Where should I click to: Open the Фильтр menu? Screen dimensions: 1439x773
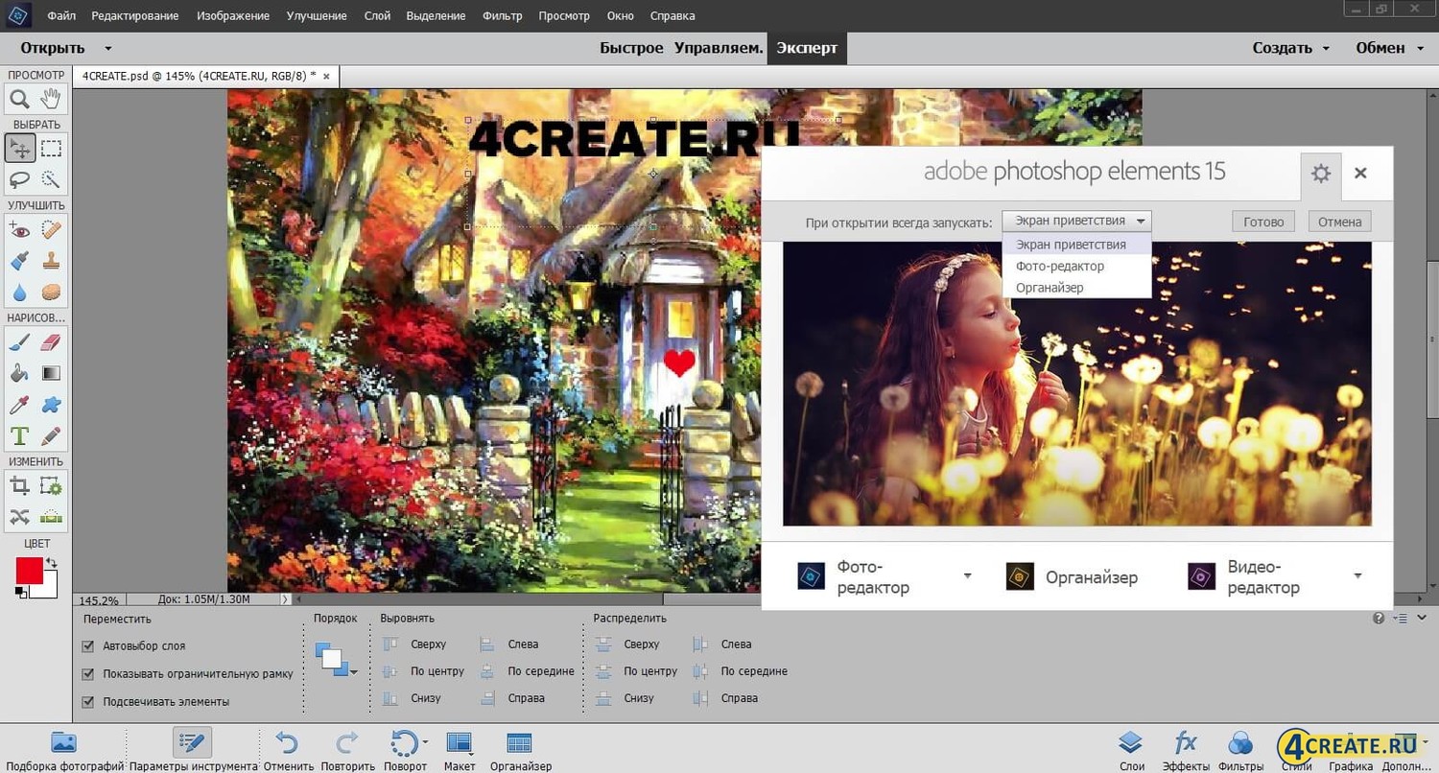click(503, 16)
